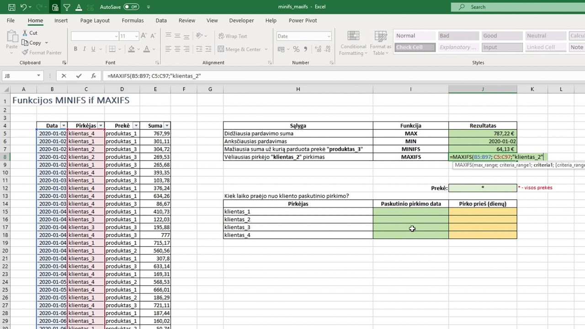Open the Power Pivot tab
585x329 pixels.
(303, 21)
